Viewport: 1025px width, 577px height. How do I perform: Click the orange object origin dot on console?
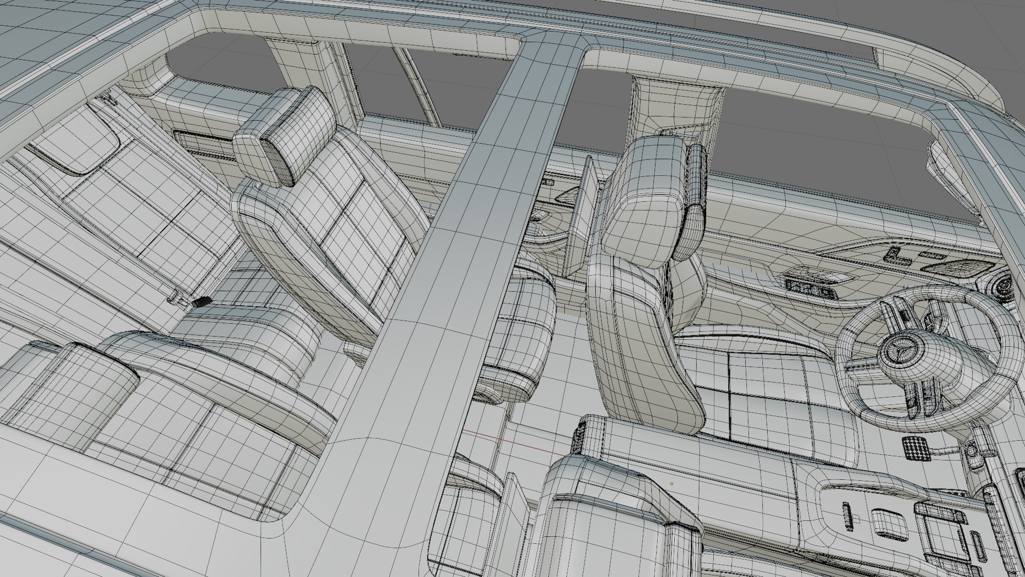(x=672, y=484)
